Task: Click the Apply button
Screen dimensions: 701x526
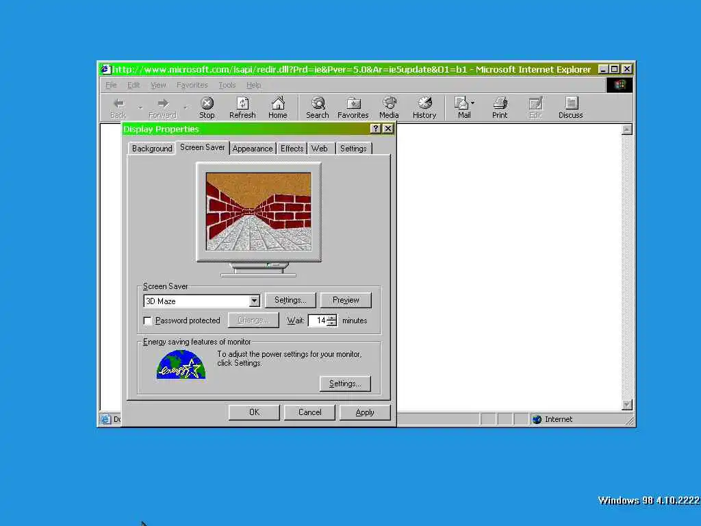Action: pos(365,412)
